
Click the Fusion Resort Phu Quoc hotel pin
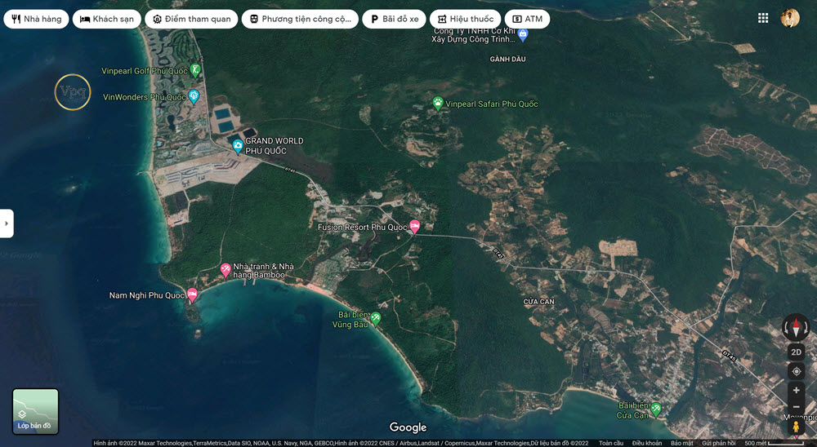pyautogui.click(x=414, y=227)
